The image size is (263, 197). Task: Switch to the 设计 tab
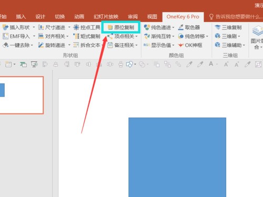pos(41,17)
